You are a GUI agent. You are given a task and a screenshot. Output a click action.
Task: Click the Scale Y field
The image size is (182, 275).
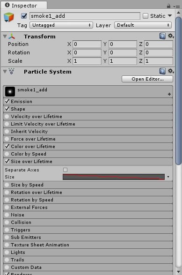(x=123, y=61)
